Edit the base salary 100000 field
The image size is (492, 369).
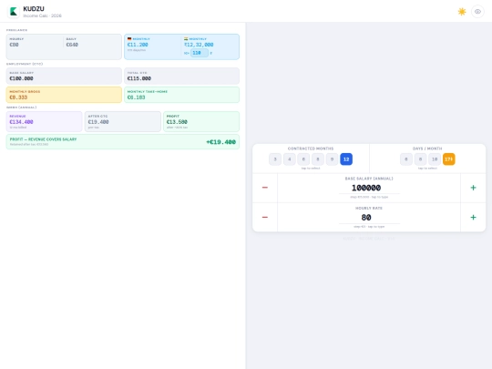click(369, 188)
